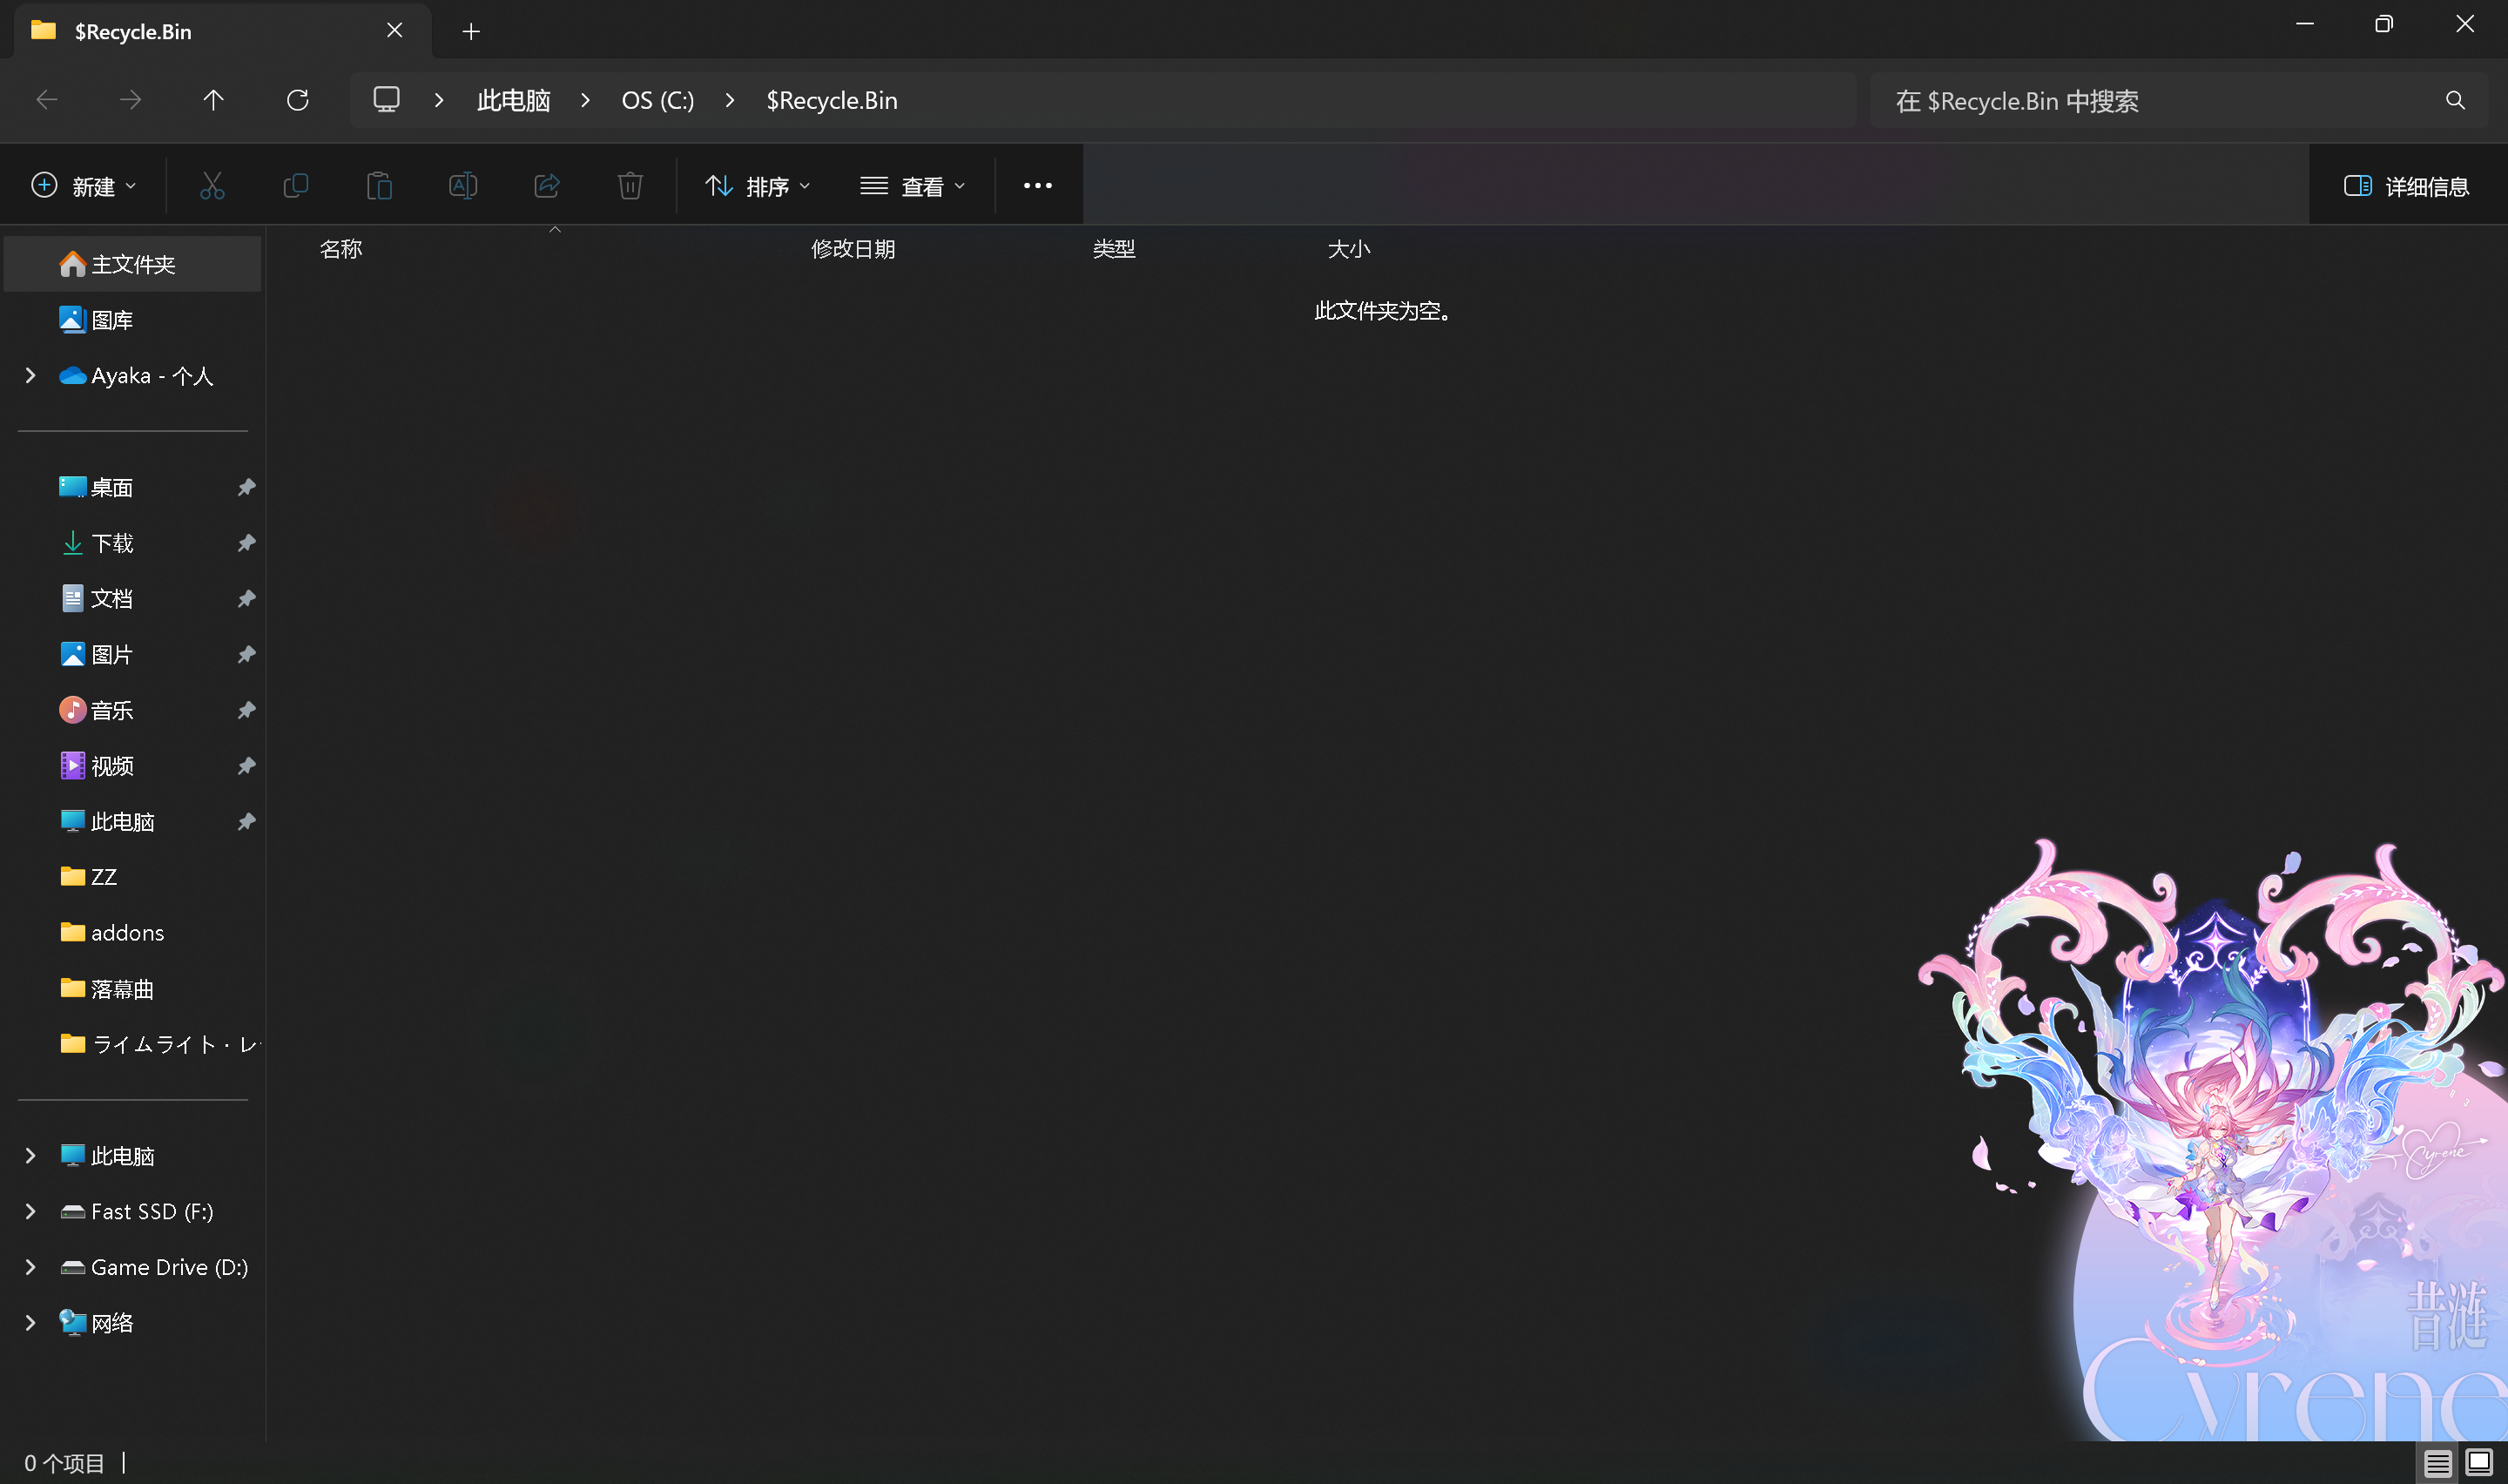Open the 落幕曲 folder in sidebar

click(x=133, y=989)
